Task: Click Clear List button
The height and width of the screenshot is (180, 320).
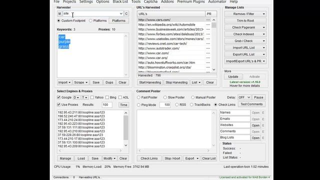Action: (x=209, y=158)
